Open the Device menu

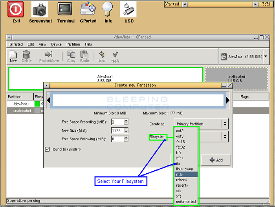coord(56,44)
